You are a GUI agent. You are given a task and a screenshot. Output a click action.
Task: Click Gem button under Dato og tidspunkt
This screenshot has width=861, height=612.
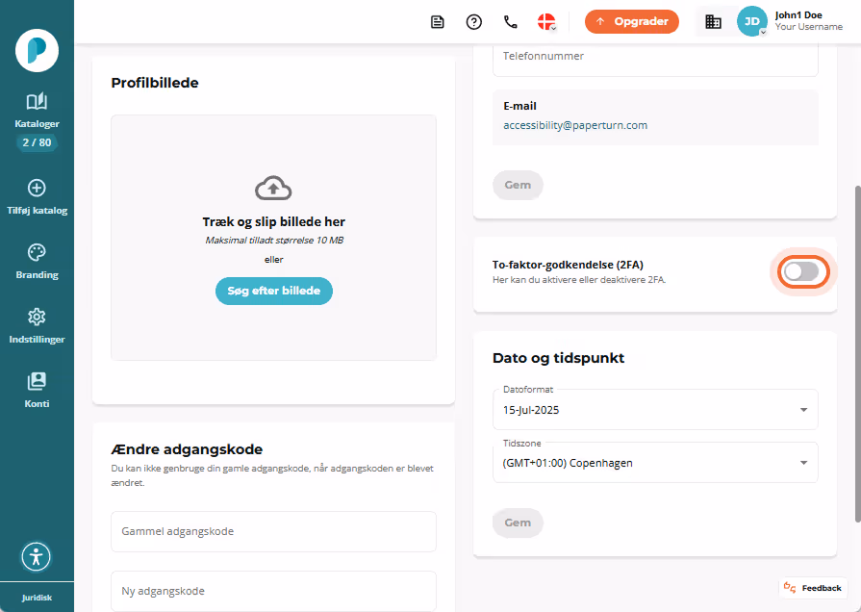click(518, 523)
